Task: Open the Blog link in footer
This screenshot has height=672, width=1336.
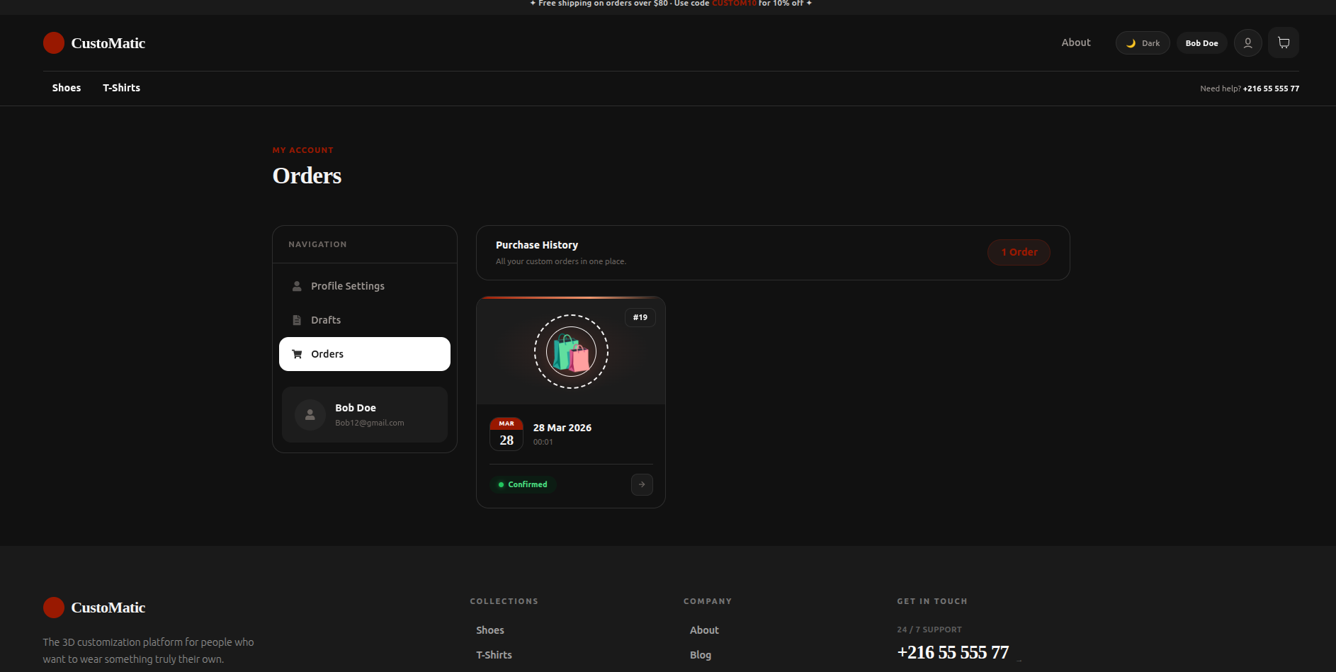Action: [x=701, y=655]
